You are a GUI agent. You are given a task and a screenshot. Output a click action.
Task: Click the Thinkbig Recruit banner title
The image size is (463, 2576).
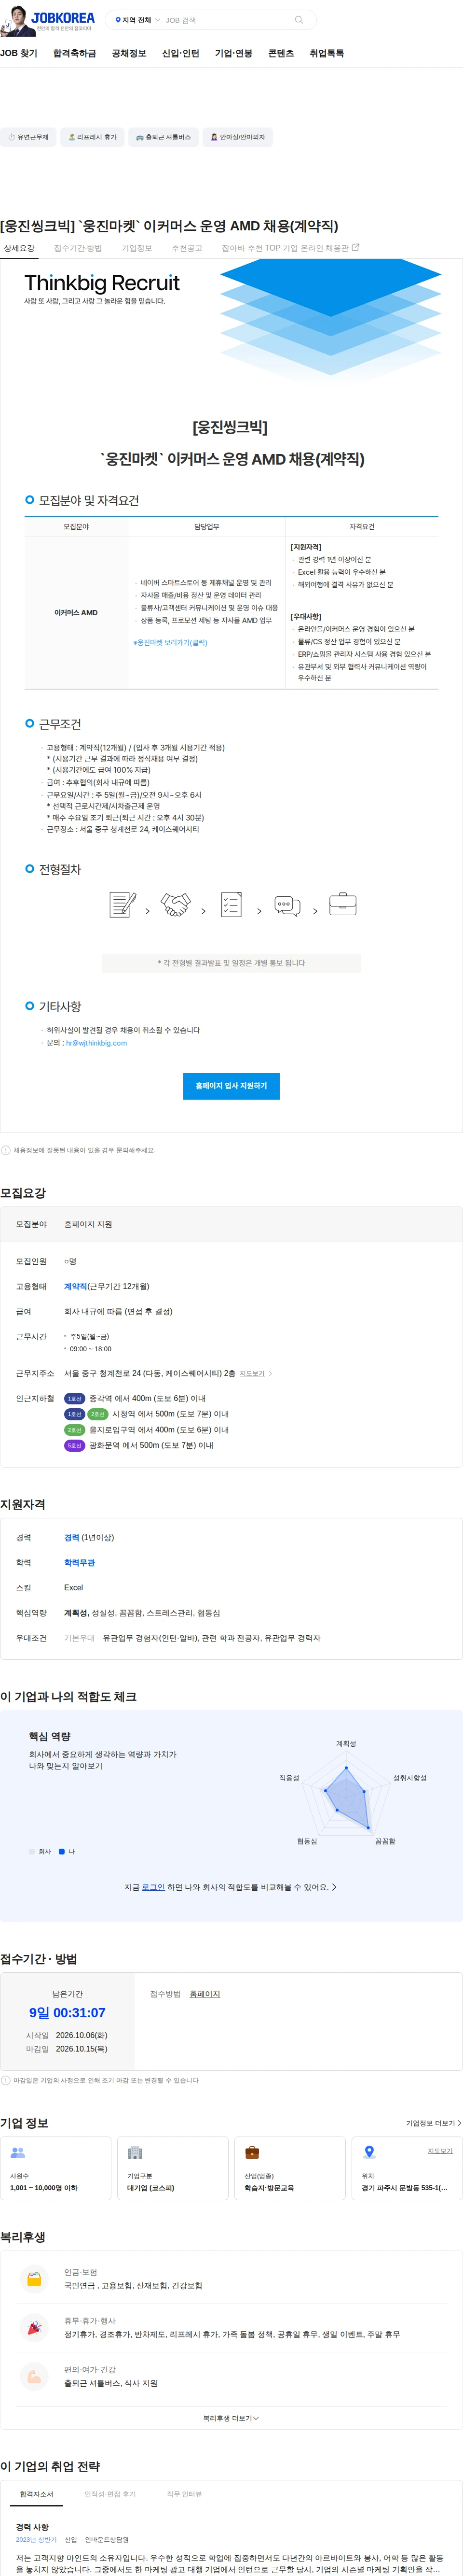pos(102,283)
